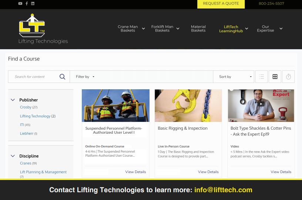
Task: Open the Facebook social icon
Action: pyautogui.click(x=27, y=3)
